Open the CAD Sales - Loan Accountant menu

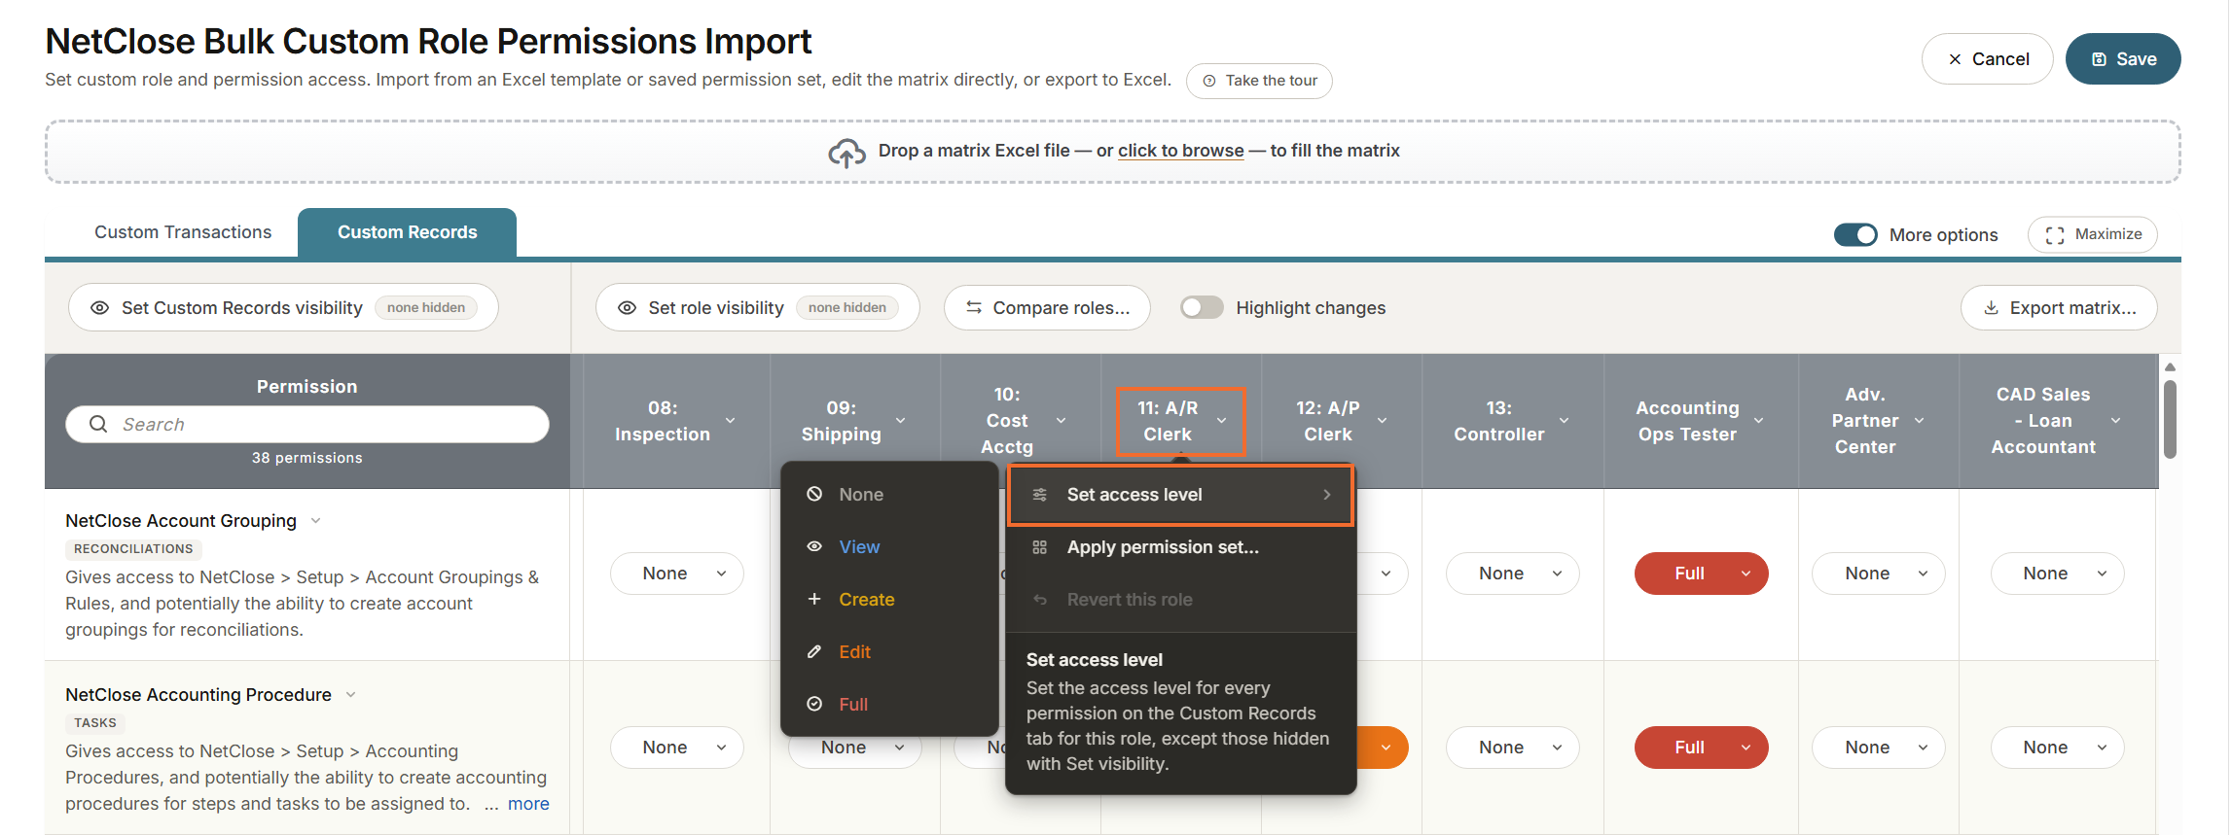(2116, 421)
